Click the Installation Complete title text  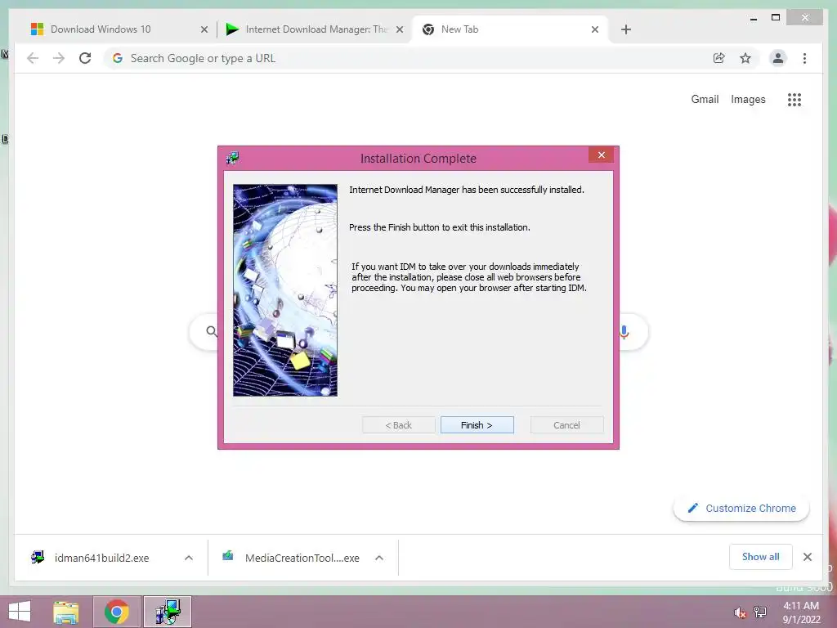coord(418,159)
